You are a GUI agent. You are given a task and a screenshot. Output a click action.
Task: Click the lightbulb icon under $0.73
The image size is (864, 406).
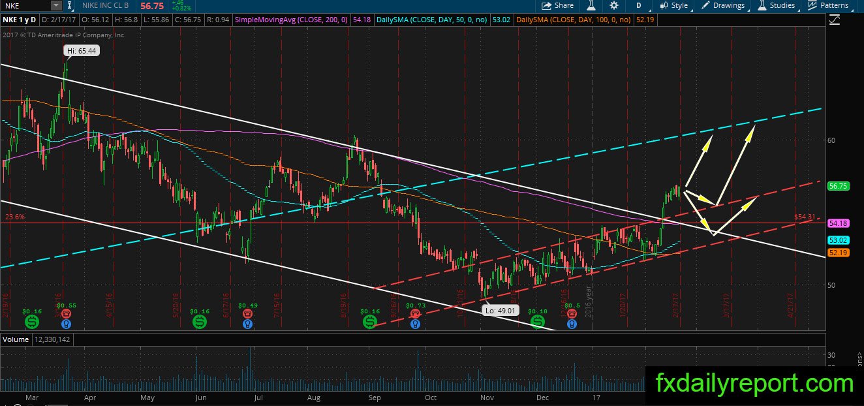coord(415,323)
